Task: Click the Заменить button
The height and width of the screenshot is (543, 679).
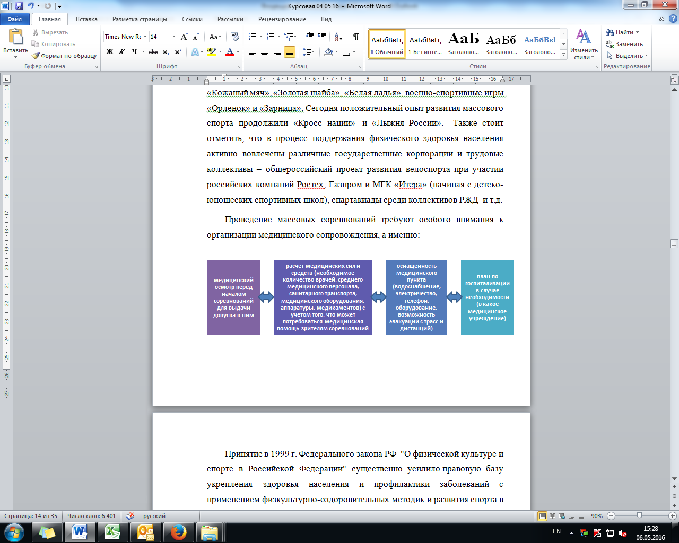Action: [624, 44]
